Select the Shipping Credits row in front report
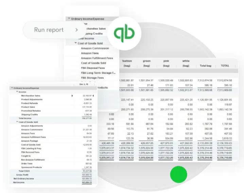Viewport: 244px width, 193px height. click(x=53, y=114)
